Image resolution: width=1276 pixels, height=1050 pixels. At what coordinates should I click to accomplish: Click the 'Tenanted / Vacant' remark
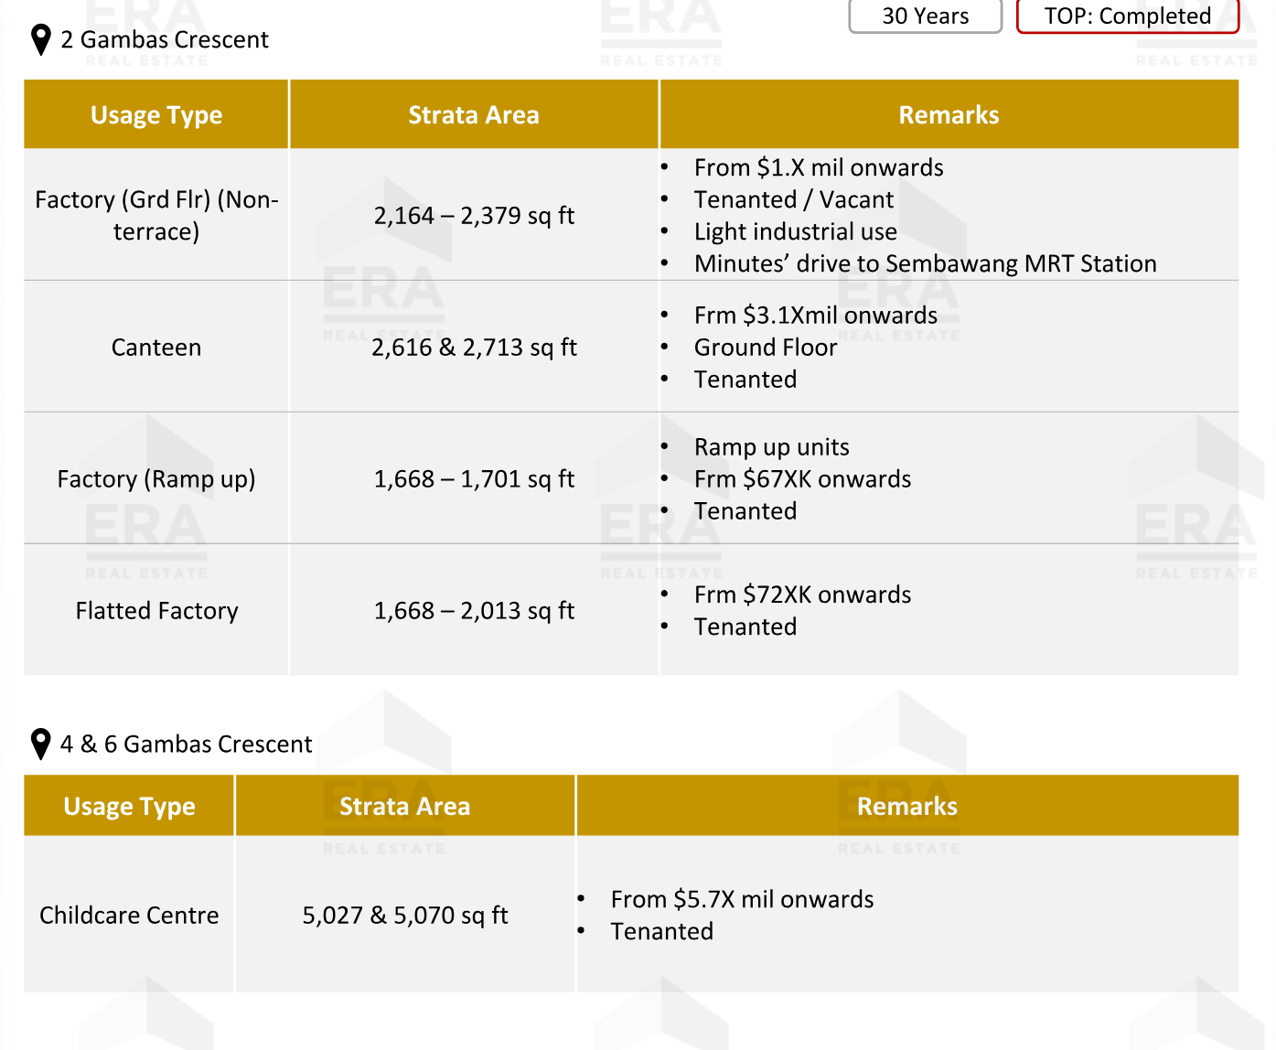pos(794,200)
